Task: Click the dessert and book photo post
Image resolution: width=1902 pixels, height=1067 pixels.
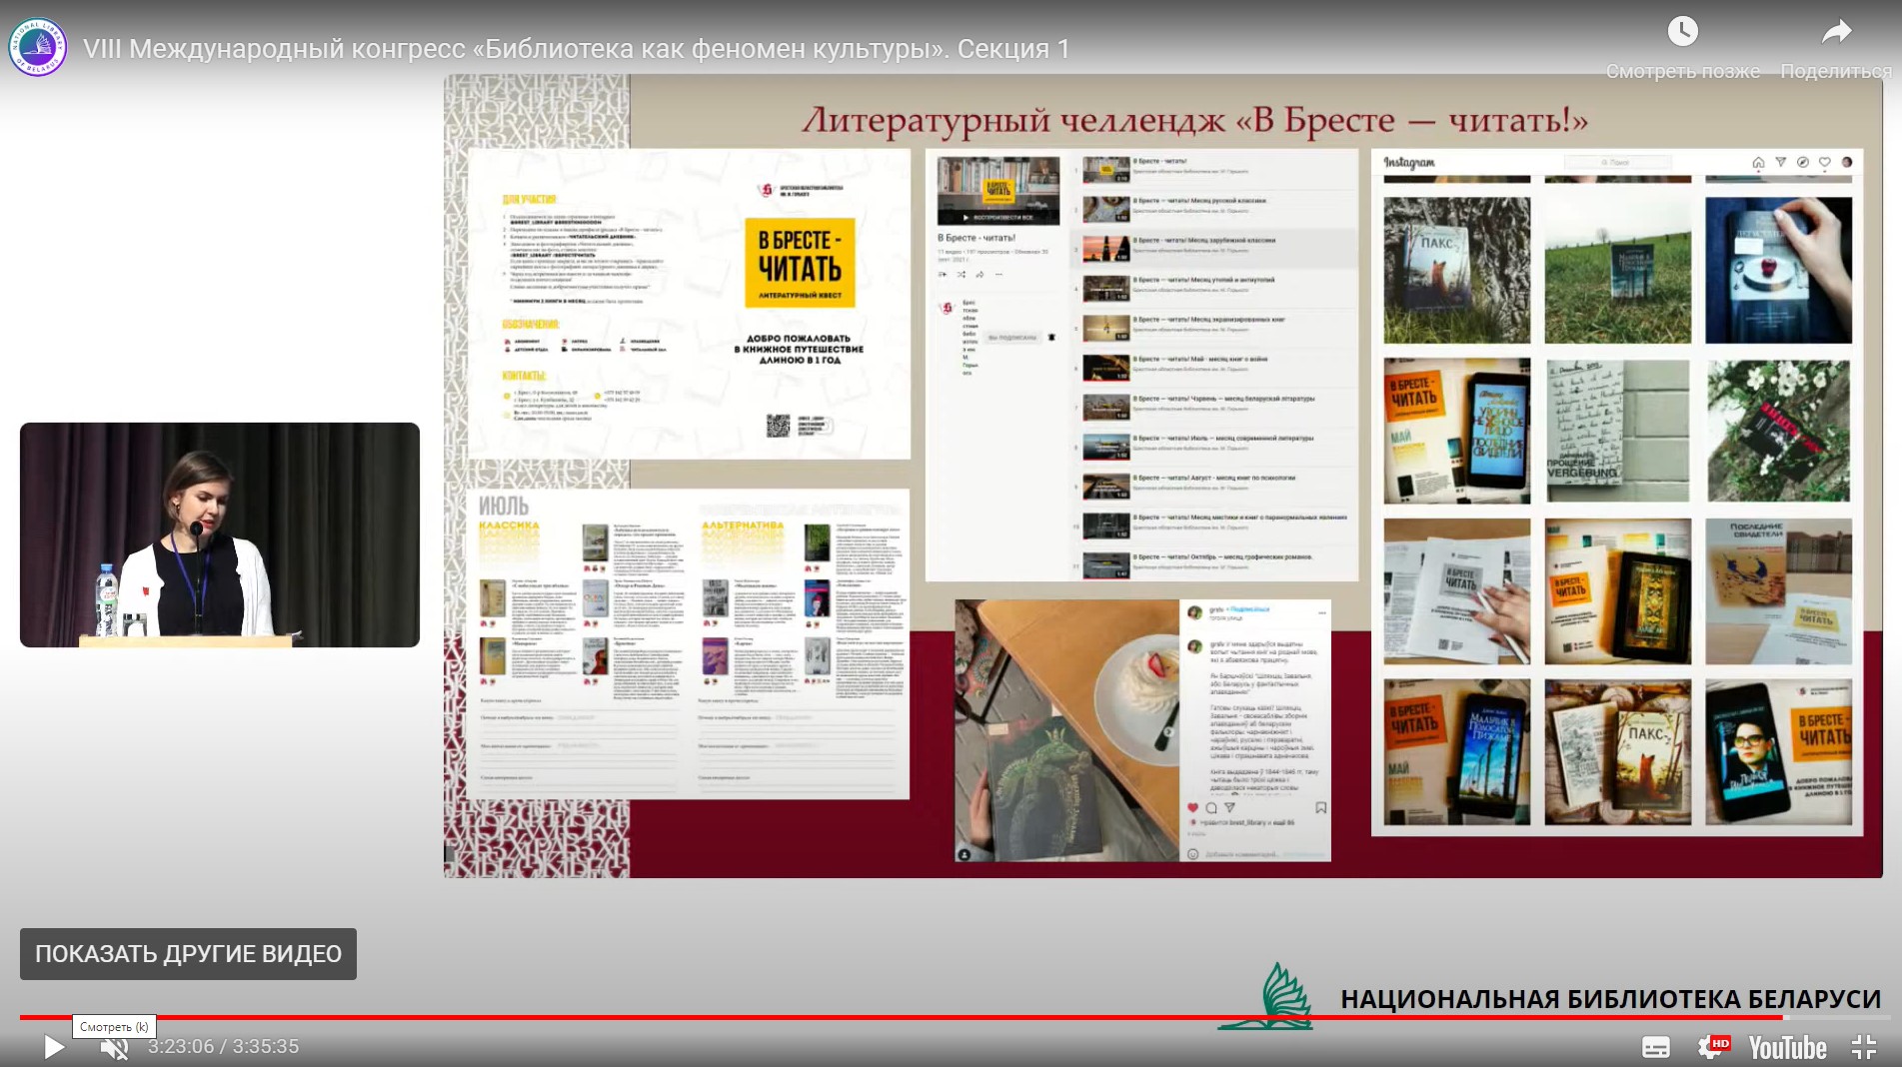Action: (x=1065, y=729)
